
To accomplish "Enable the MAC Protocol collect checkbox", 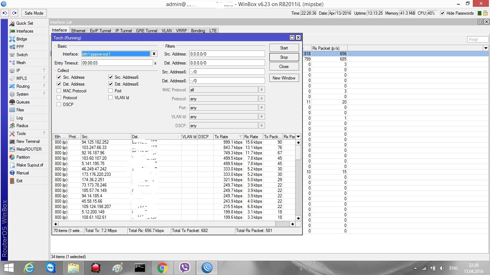I will pyautogui.click(x=59, y=91).
